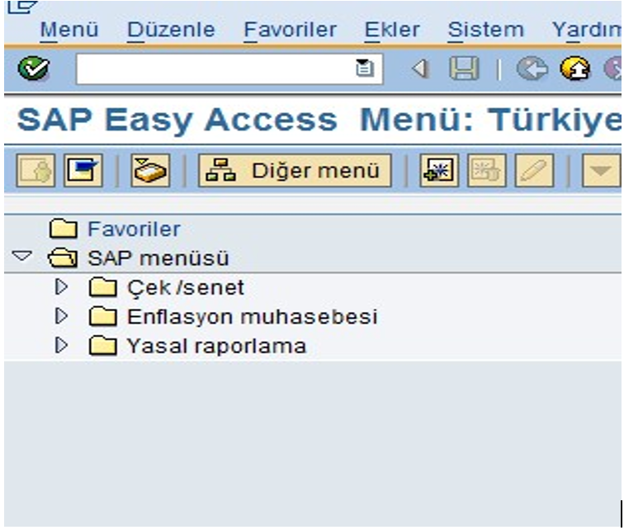
Task: Expand the Yasal raporlama folder
Action: (x=61, y=345)
